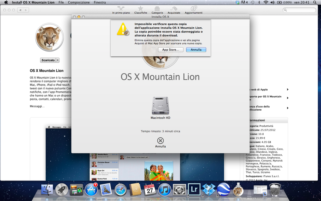Open Calendar from the Dock

(x=150, y=189)
